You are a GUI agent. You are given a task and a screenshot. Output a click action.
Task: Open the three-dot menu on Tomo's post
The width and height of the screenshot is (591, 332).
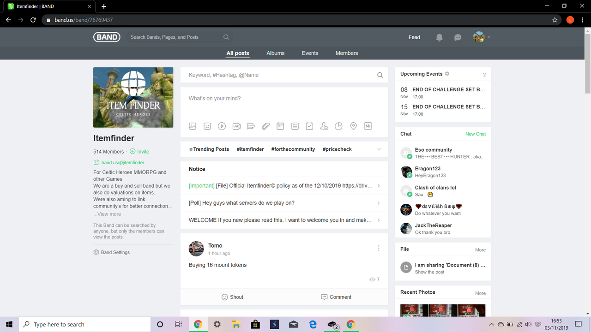coord(379,248)
